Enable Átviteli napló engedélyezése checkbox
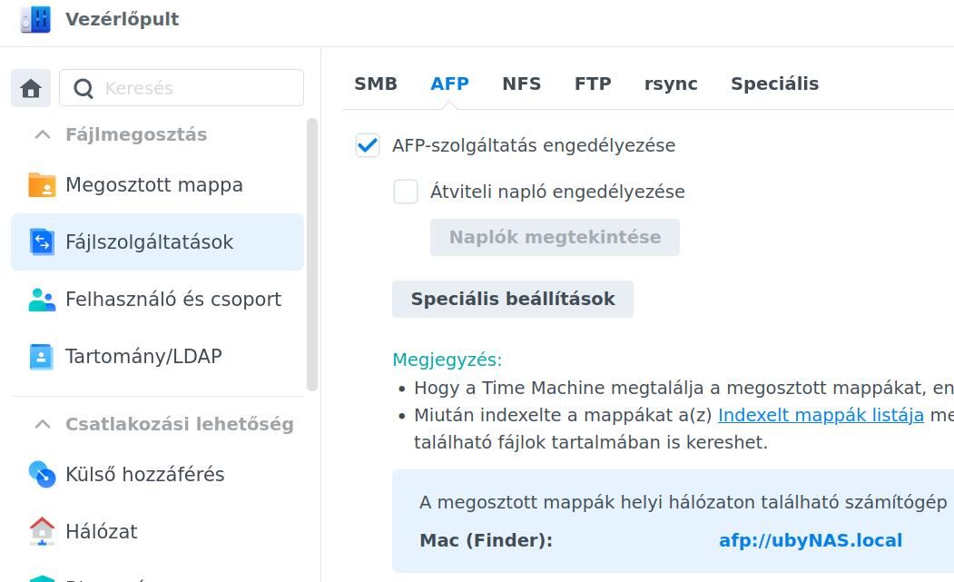This screenshot has width=954, height=582. point(405,192)
